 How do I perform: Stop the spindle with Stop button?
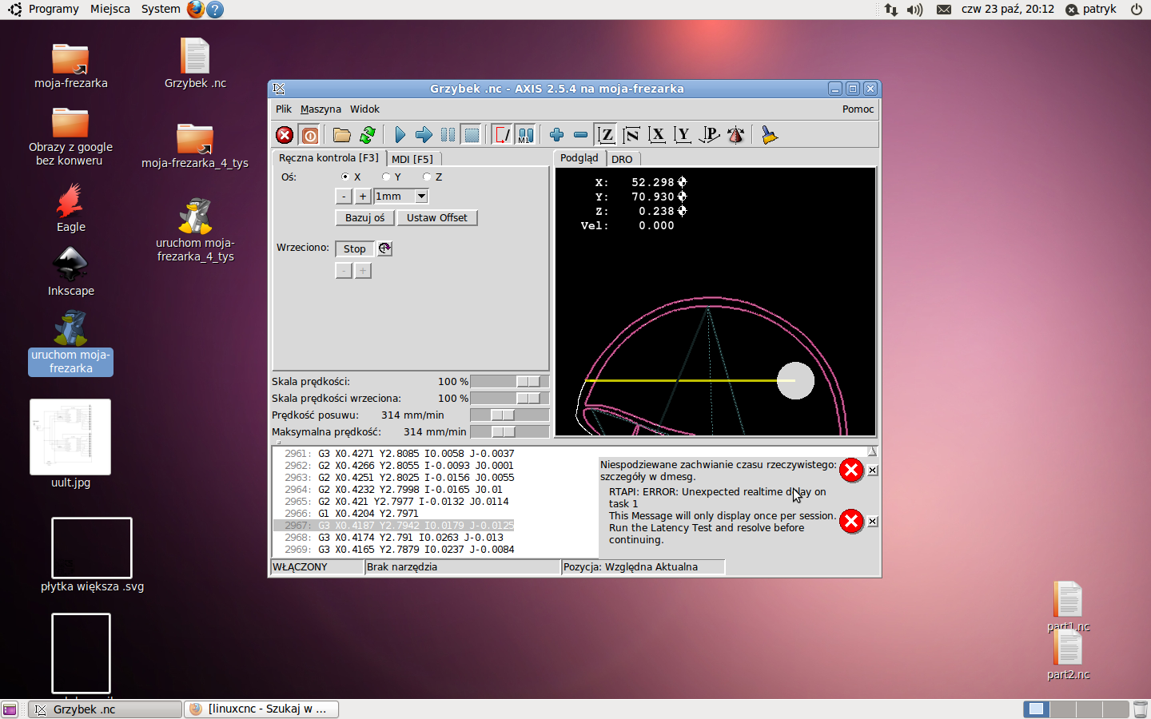(x=354, y=248)
